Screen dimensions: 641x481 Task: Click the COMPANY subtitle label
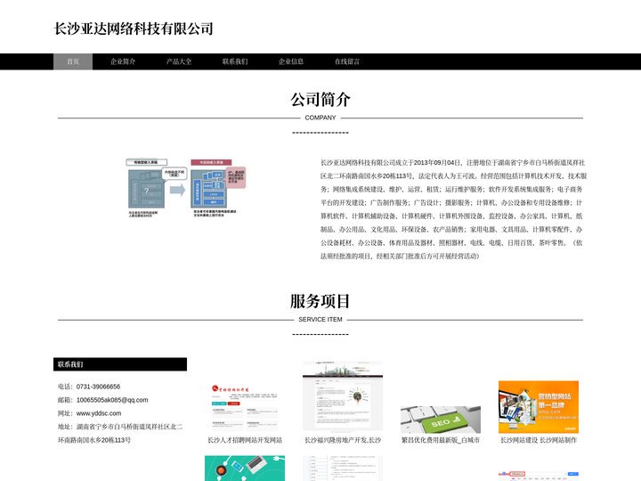[x=320, y=118]
